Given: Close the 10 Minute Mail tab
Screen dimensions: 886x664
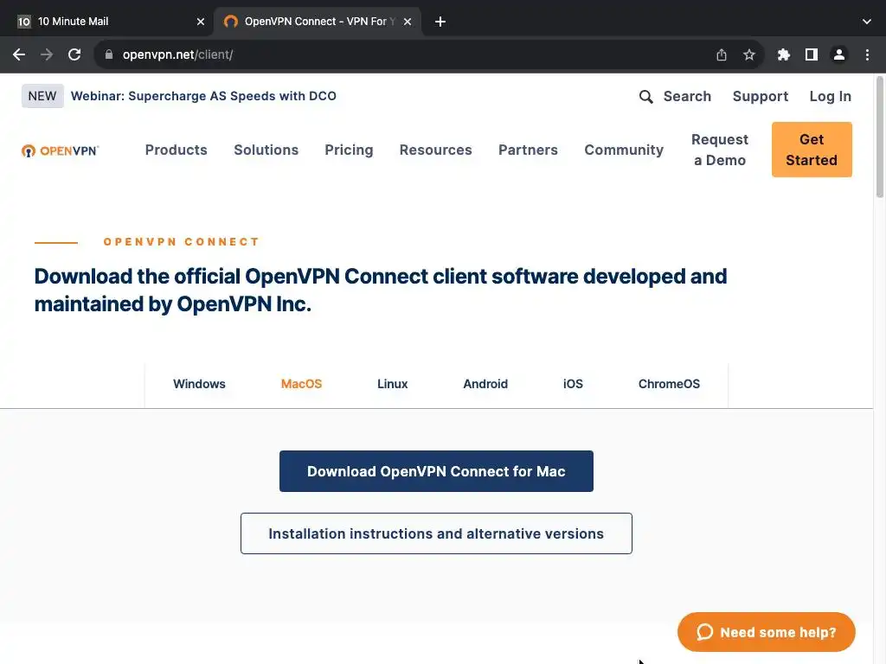Looking at the screenshot, I should 201,22.
